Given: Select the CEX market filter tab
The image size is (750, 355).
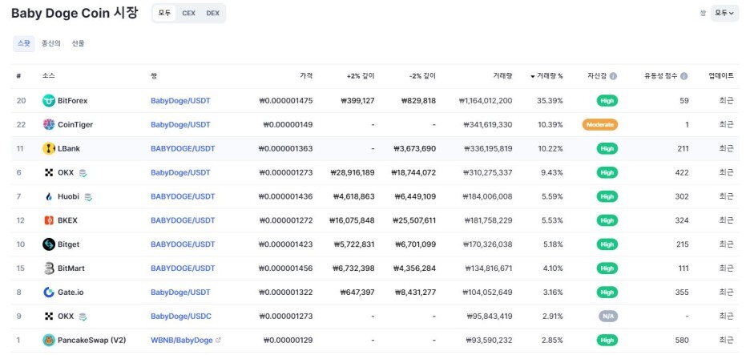Looking at the screenshot, I should (188, 14).
